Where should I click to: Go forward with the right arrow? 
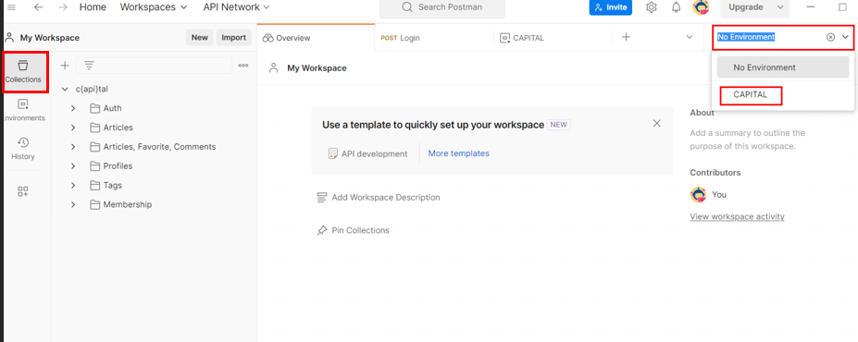tap(63, 7)
